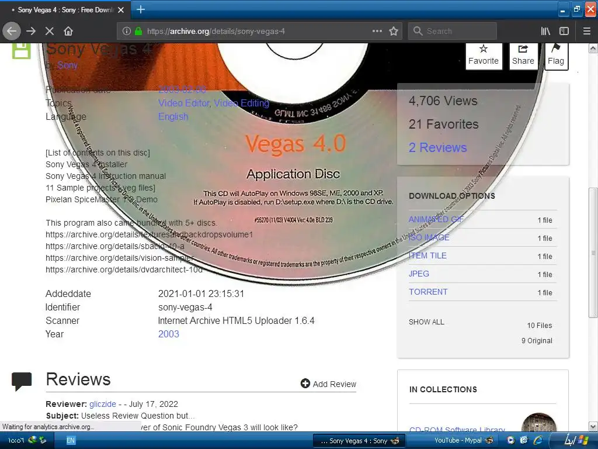Stop loading the page
The height and width of the screenshot is (449, 598).
click(49, 31)
